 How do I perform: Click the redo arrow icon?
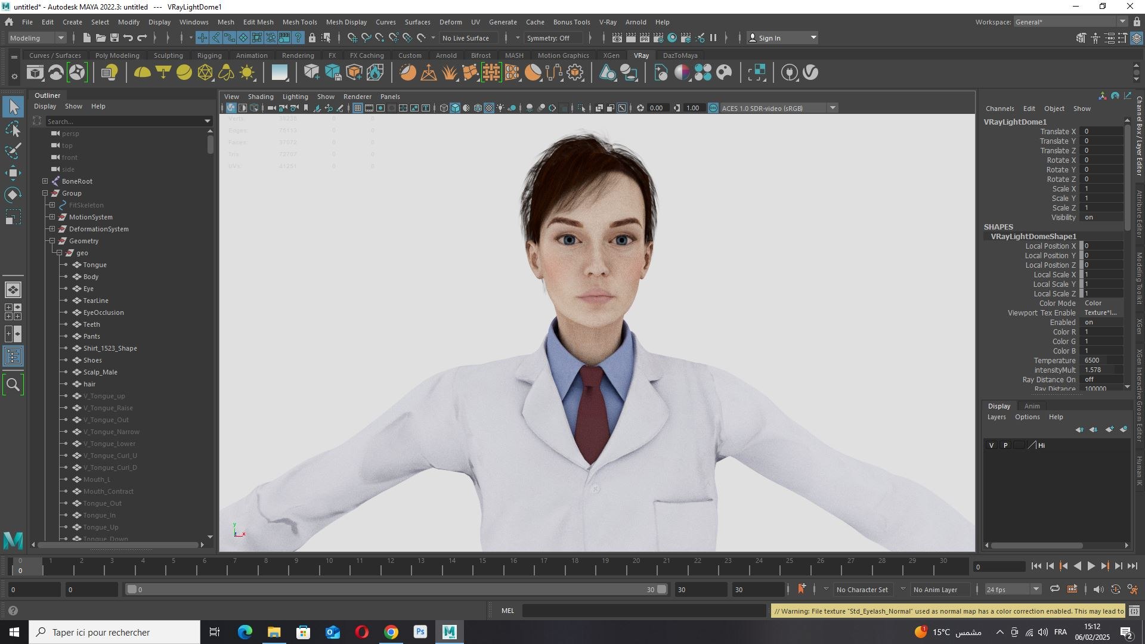click(x=142, y=38)
